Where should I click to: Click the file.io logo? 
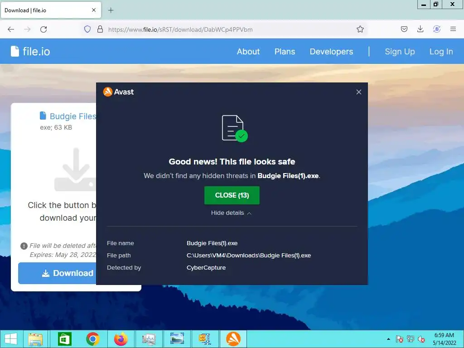tap(30, 52)
